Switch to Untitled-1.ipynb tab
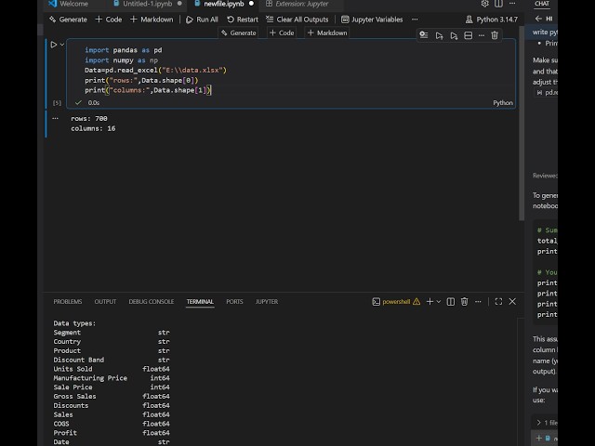This screenshot has width=595, height=446. 147,4
